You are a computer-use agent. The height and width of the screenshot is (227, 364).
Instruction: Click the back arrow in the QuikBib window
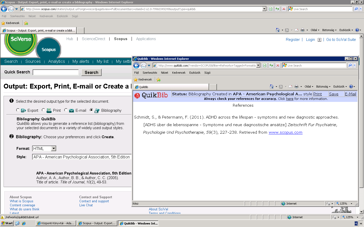pos(136,66)
